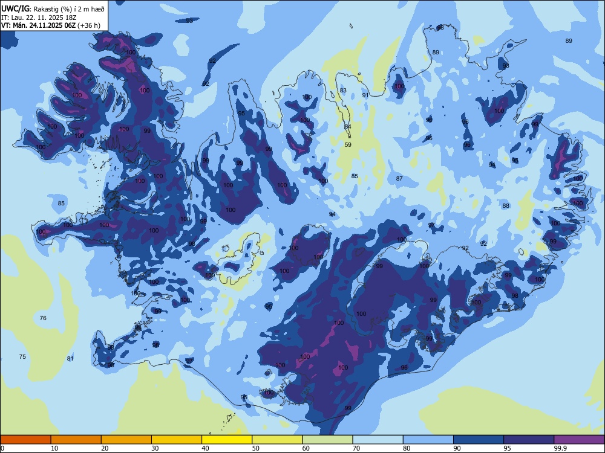The width and height of the screenshot is (605, 453).
Task: Click the pale yellow 50–60 legend swatch
Action: coord(278,440)
